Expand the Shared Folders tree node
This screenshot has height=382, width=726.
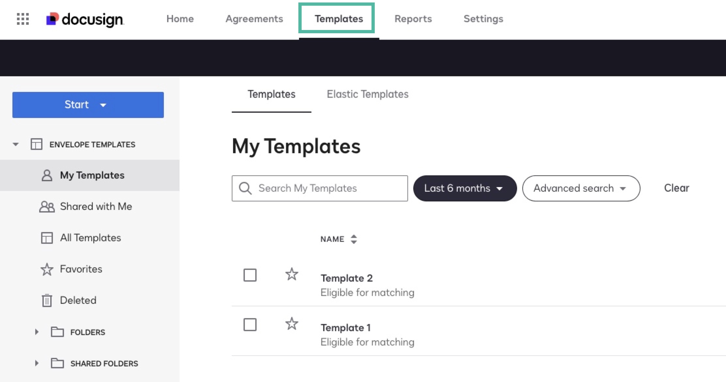point(37,363)
